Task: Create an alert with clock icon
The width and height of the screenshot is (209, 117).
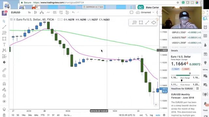Action: click(x=61, y=12)
